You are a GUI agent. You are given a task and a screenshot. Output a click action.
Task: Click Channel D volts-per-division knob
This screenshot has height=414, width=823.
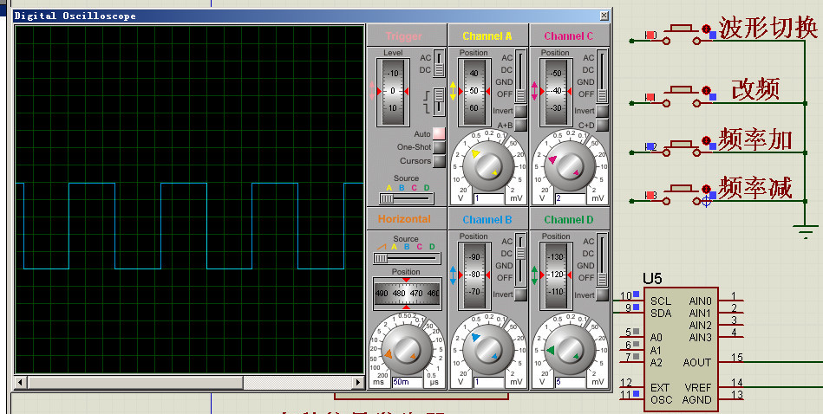click(570, 349)
